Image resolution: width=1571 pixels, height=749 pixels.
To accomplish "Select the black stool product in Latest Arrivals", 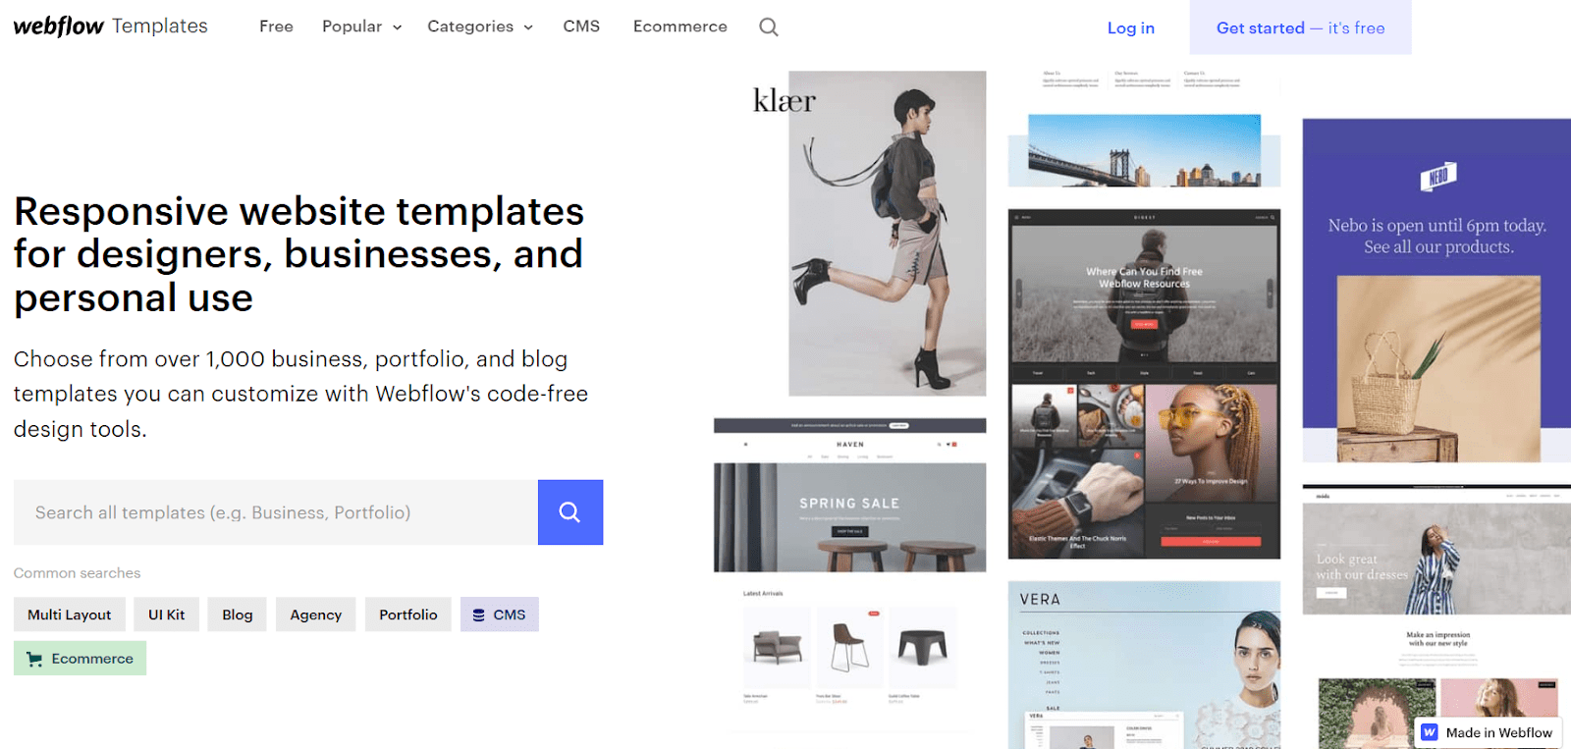I will click(x=922, y=647).
